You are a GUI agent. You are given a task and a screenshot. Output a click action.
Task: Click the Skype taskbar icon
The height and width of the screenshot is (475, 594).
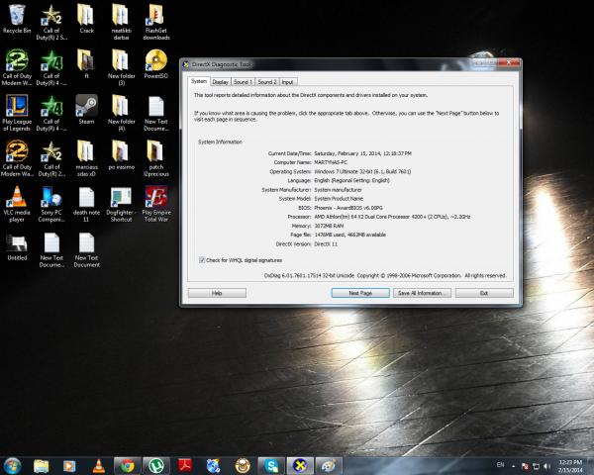point(269,464)
